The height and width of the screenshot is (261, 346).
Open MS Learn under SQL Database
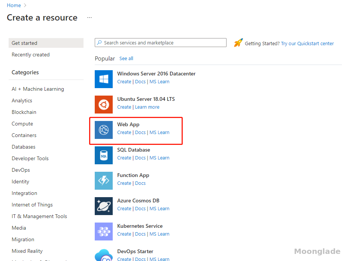click(x=159, y=158)
